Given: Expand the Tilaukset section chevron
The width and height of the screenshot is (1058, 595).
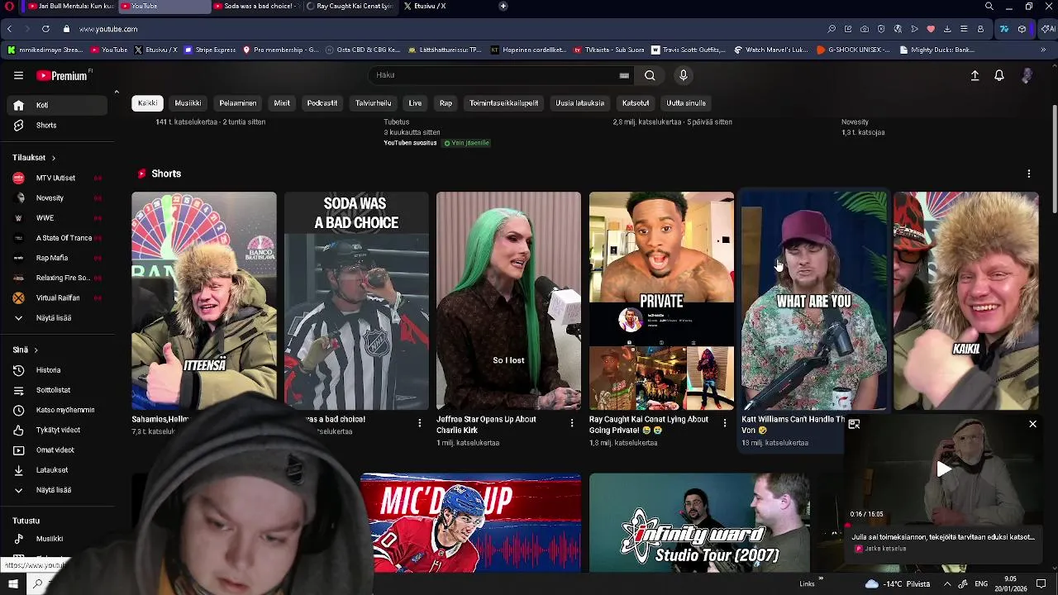Looking at the screenshot, I should click(54, 158).
